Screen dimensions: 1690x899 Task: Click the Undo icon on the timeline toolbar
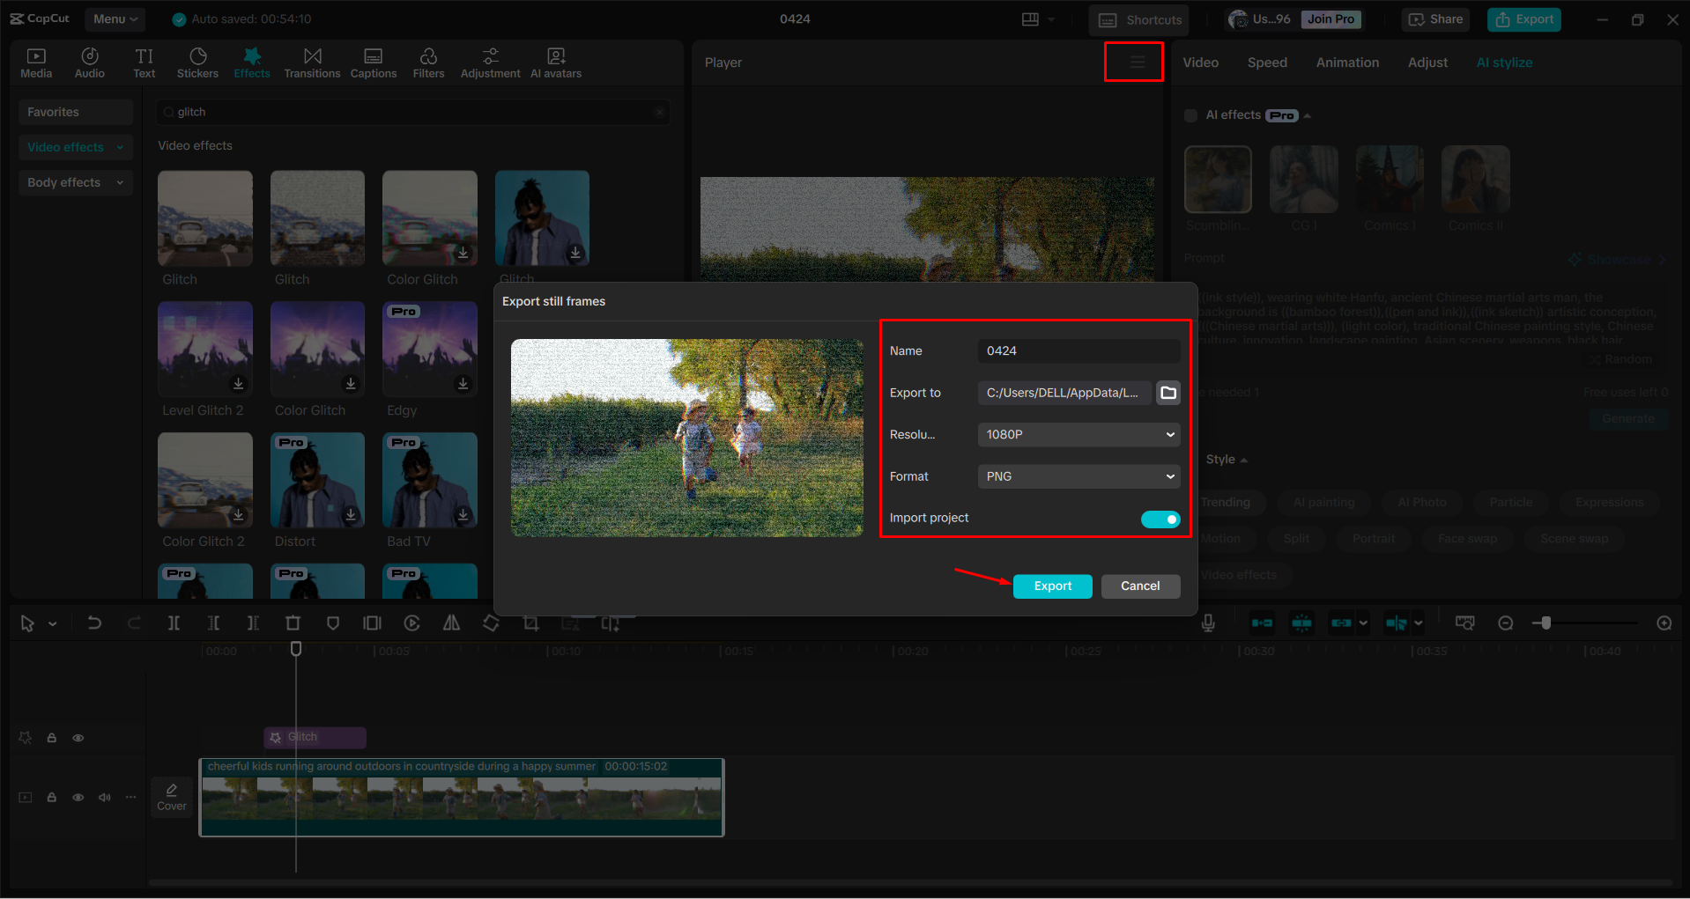click(94, 623)
